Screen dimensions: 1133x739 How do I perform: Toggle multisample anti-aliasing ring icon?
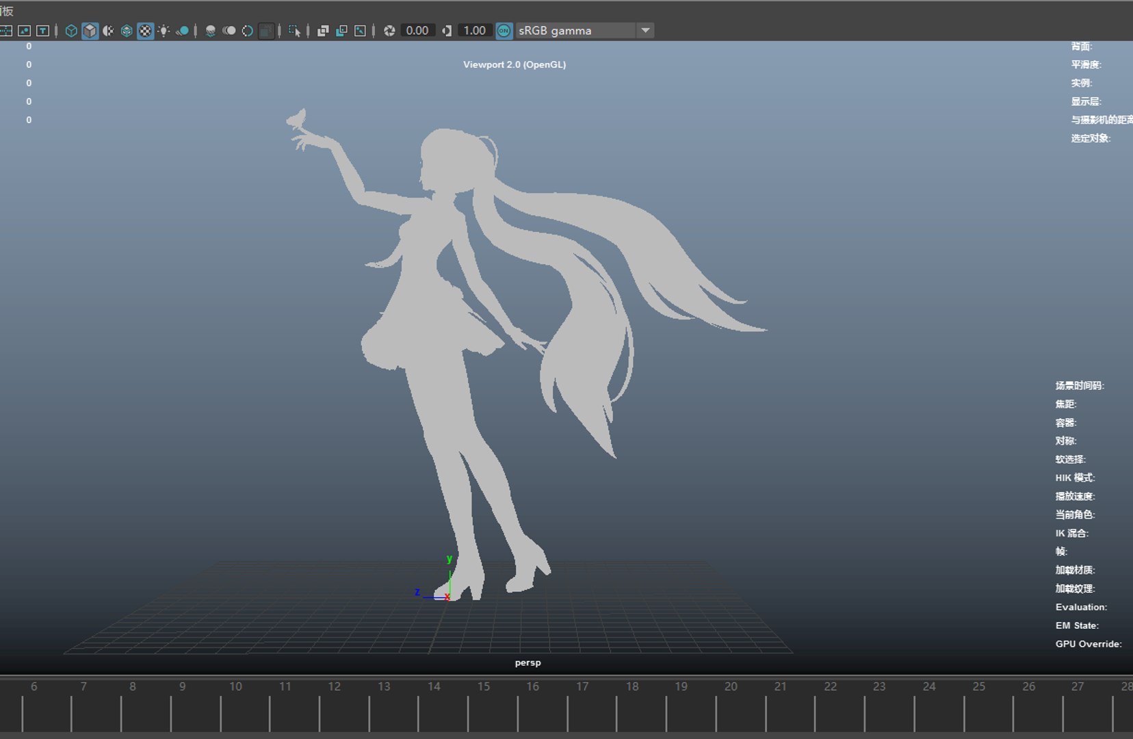pos(248,31)
